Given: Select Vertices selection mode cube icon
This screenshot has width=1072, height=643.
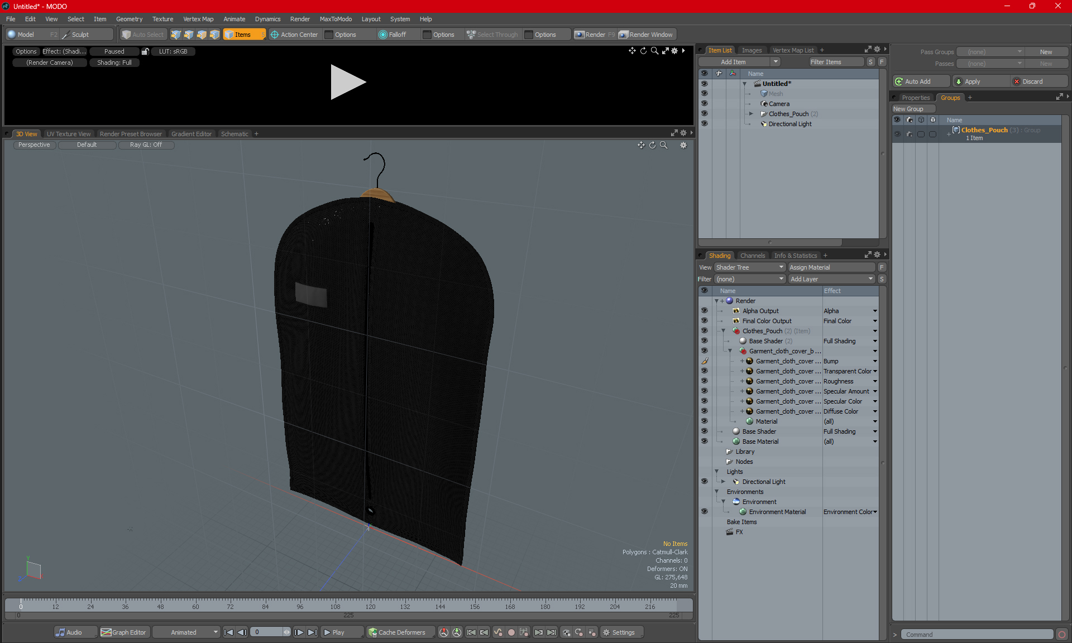Looking at the screenshot, I should 176,35.
